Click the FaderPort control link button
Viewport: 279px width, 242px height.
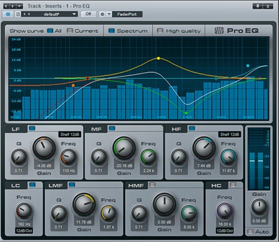point(127,14)
